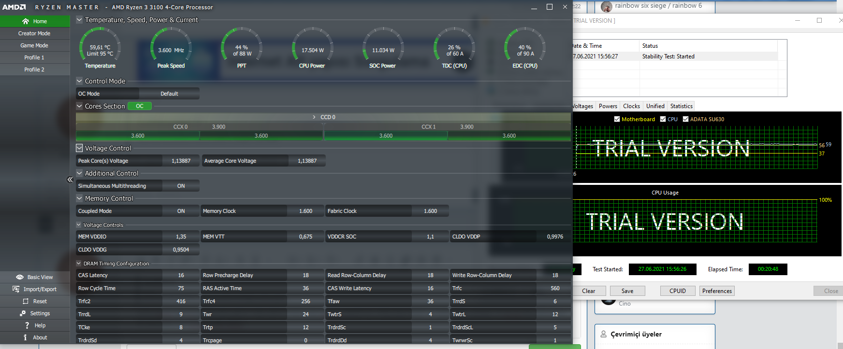Collapse Cores Section chevron
843x349 pixels.
coord(80,106)
